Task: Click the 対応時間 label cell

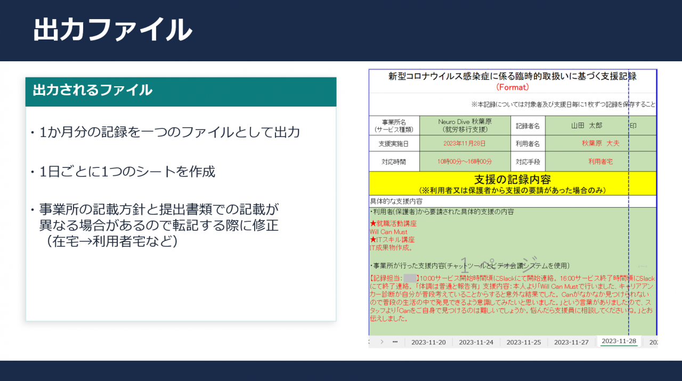Action: click(x=394, y=161)
